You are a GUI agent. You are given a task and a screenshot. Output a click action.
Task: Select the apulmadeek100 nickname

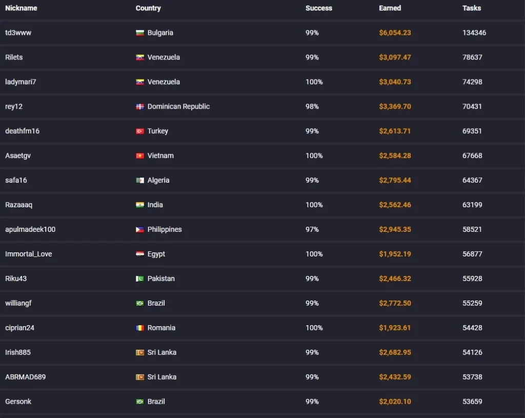click(x=30, y=229)
